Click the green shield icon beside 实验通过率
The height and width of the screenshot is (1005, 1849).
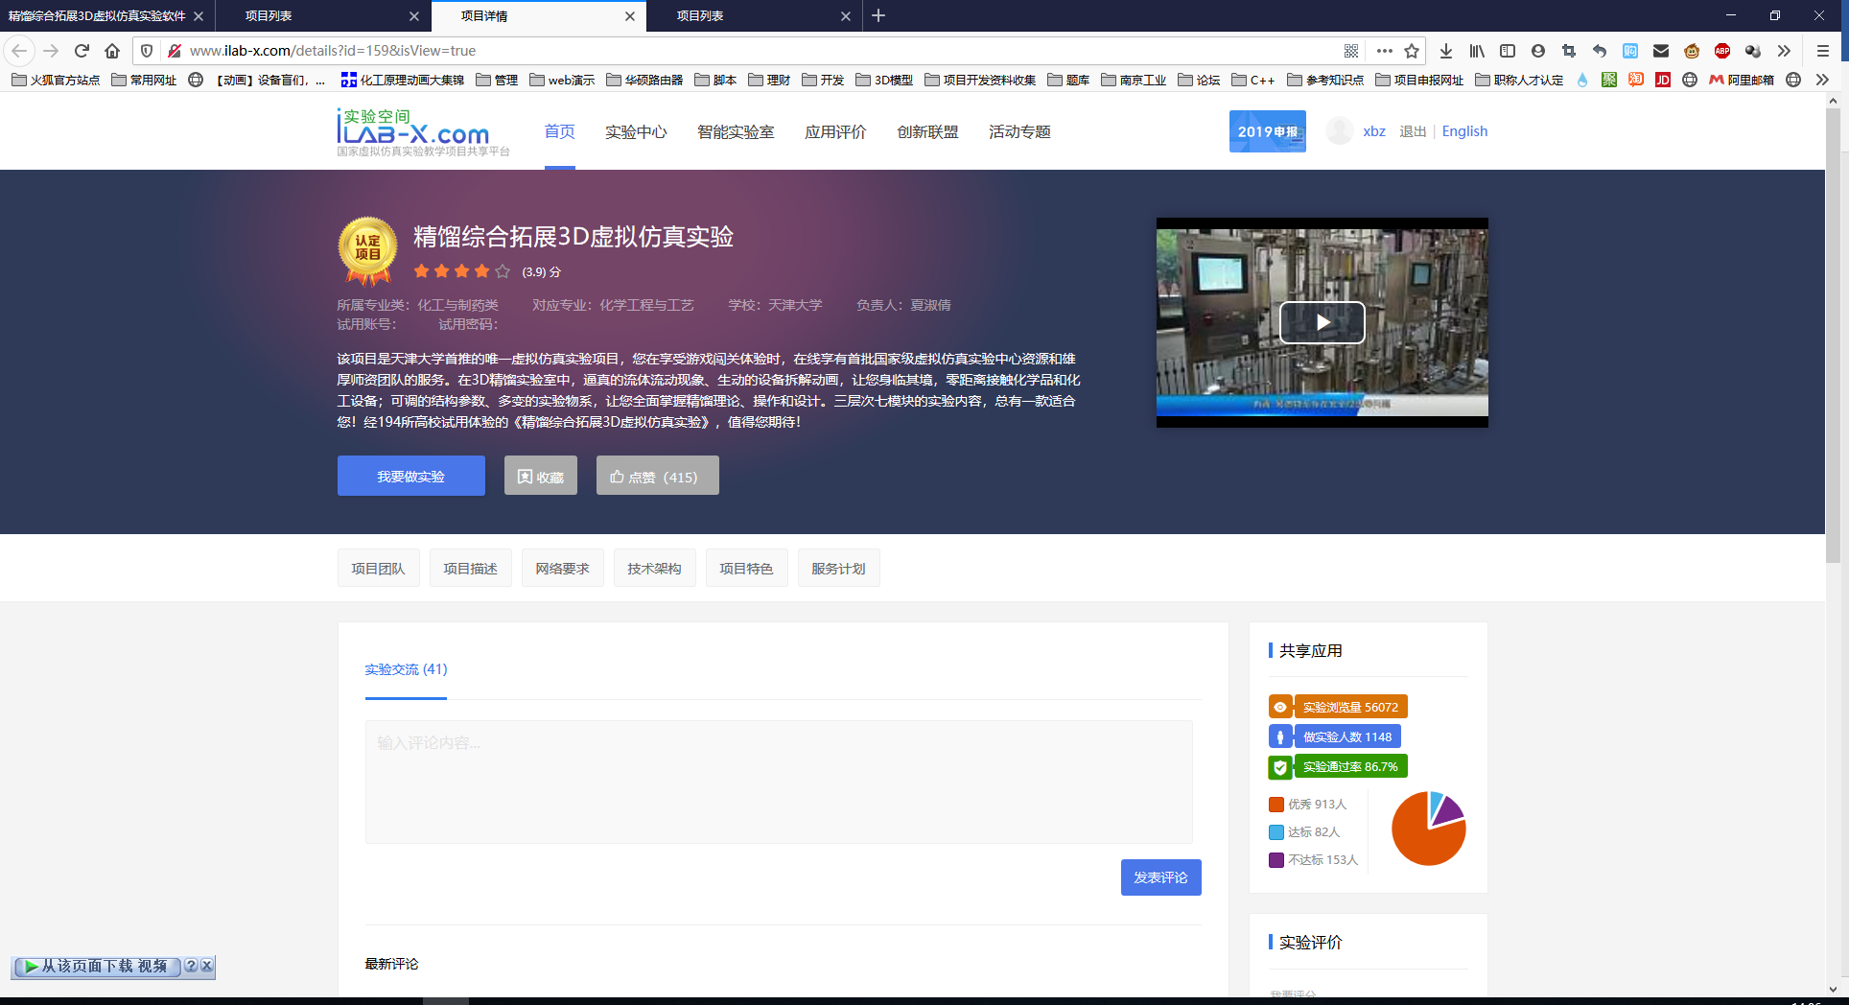point(1279,766)
